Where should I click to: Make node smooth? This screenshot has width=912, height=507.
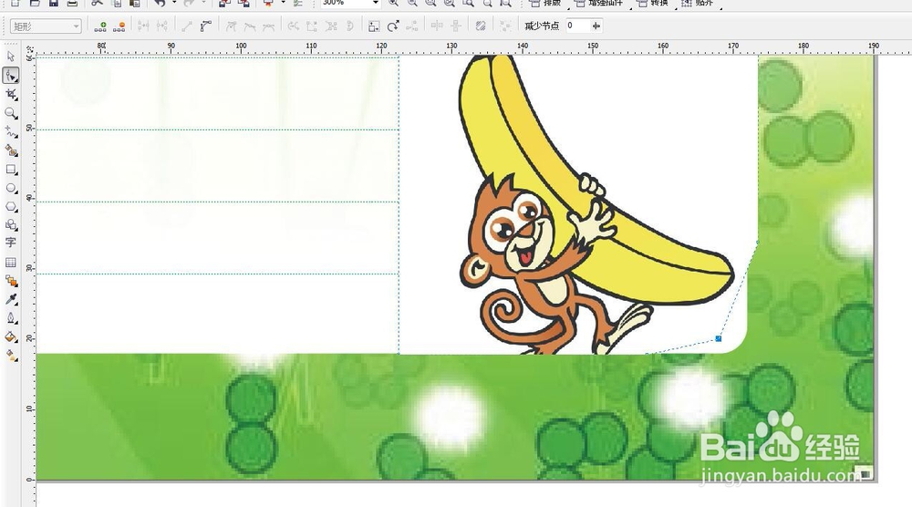pos(250,26)
